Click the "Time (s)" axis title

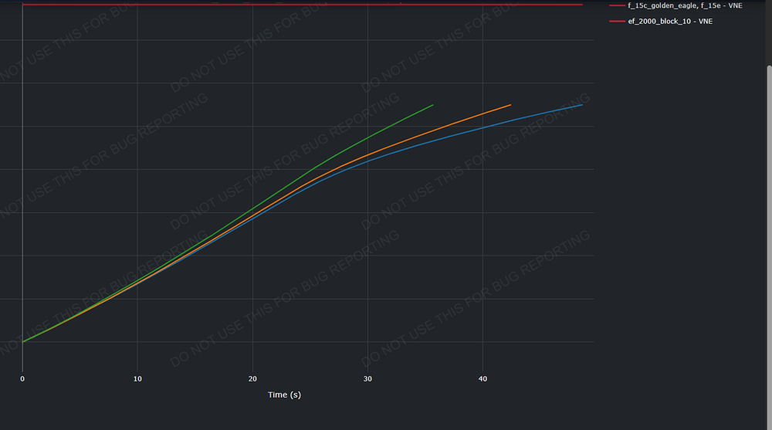(x=284, y=394)
